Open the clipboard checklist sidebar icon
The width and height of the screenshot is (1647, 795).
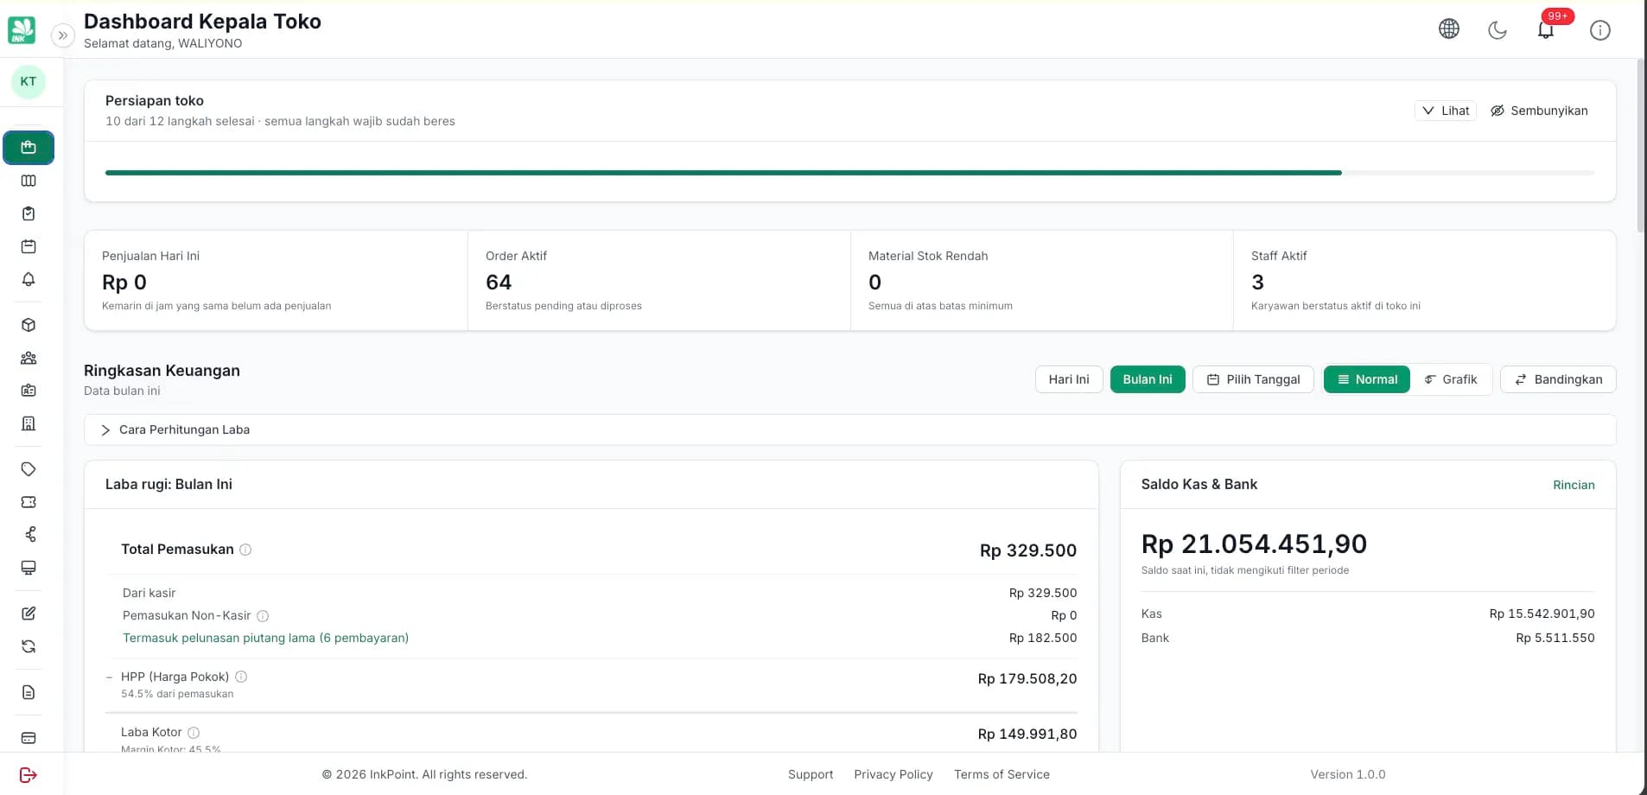[x=29, y=213]
